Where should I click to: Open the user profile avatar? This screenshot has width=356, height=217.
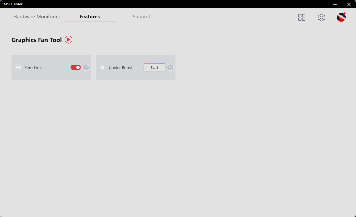341,17
